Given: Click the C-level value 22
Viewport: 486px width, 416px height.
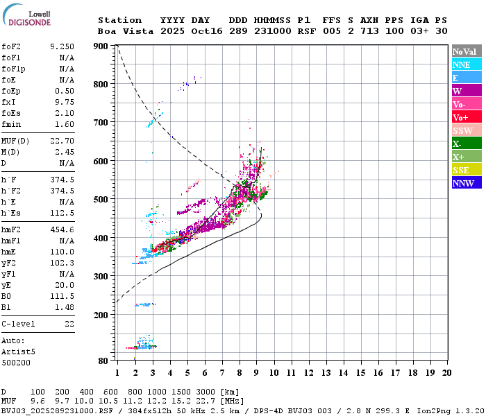Looking at the screenshot, I should pos(69,324).
